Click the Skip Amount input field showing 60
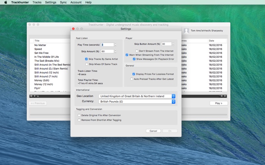 (x=107, y=51)
